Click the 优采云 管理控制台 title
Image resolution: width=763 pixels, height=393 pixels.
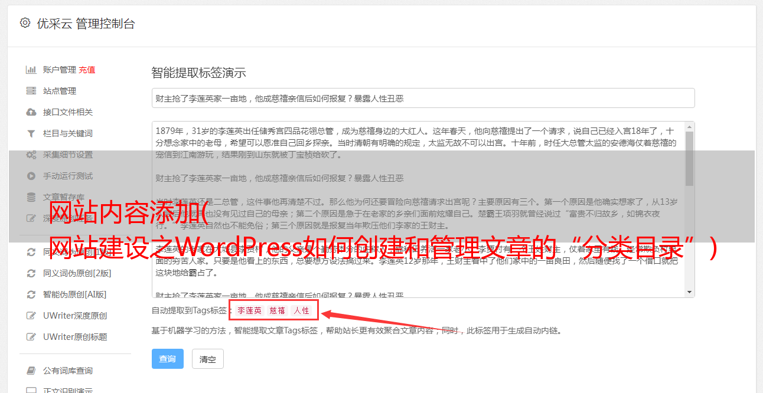pos(86,24)
